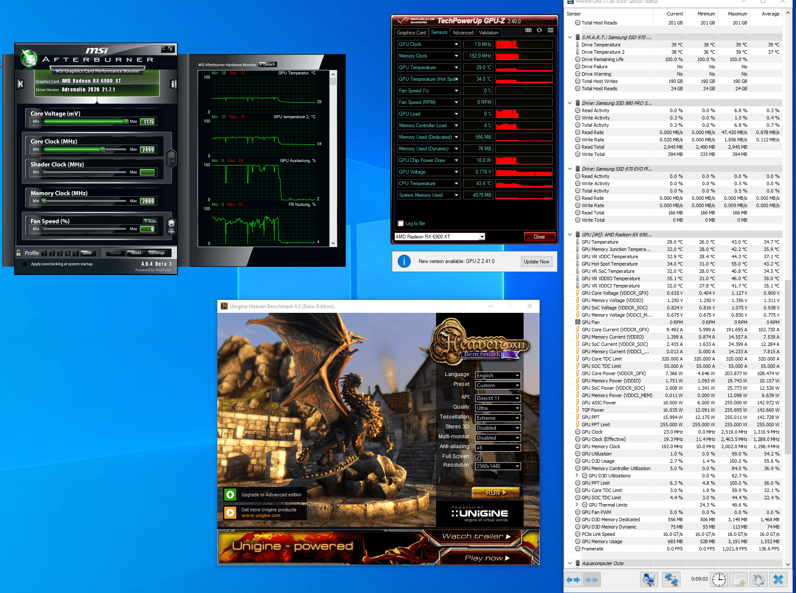Open the API dropdown showing DirectX 11
The height and width of the screenshot is (593, 796).
pyautogui.click(x=498, y=398)
